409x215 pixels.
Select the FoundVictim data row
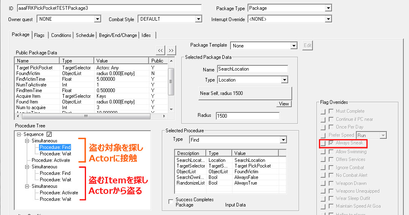91,73
